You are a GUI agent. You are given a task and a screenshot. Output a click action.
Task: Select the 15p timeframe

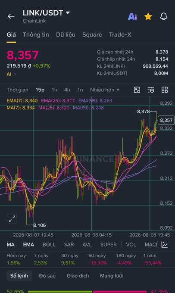click(x=40, y=90)
